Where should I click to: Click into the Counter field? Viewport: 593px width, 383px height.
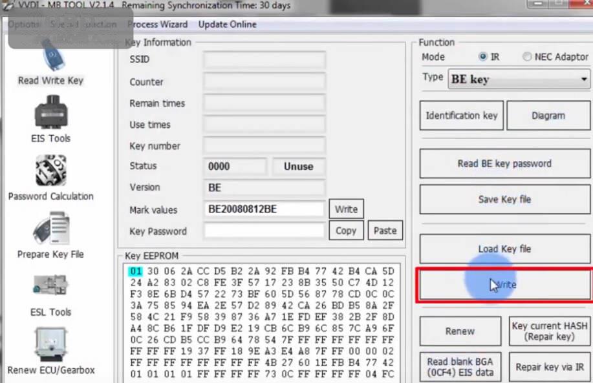(264, 81)
